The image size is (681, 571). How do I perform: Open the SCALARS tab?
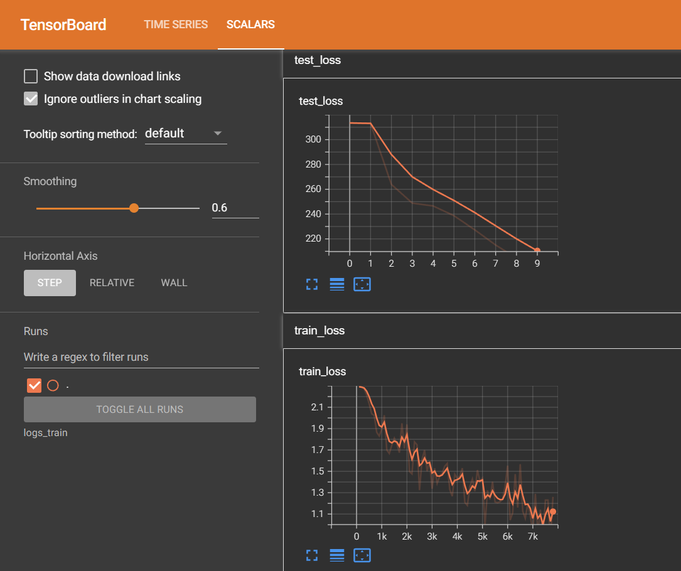click(250, 24)
